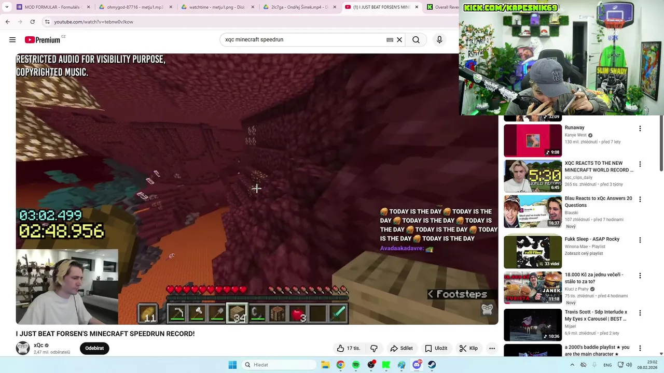The height and width of the screenshot is (373, 664).
Task: Clear the search query with X
Action: 399,40
